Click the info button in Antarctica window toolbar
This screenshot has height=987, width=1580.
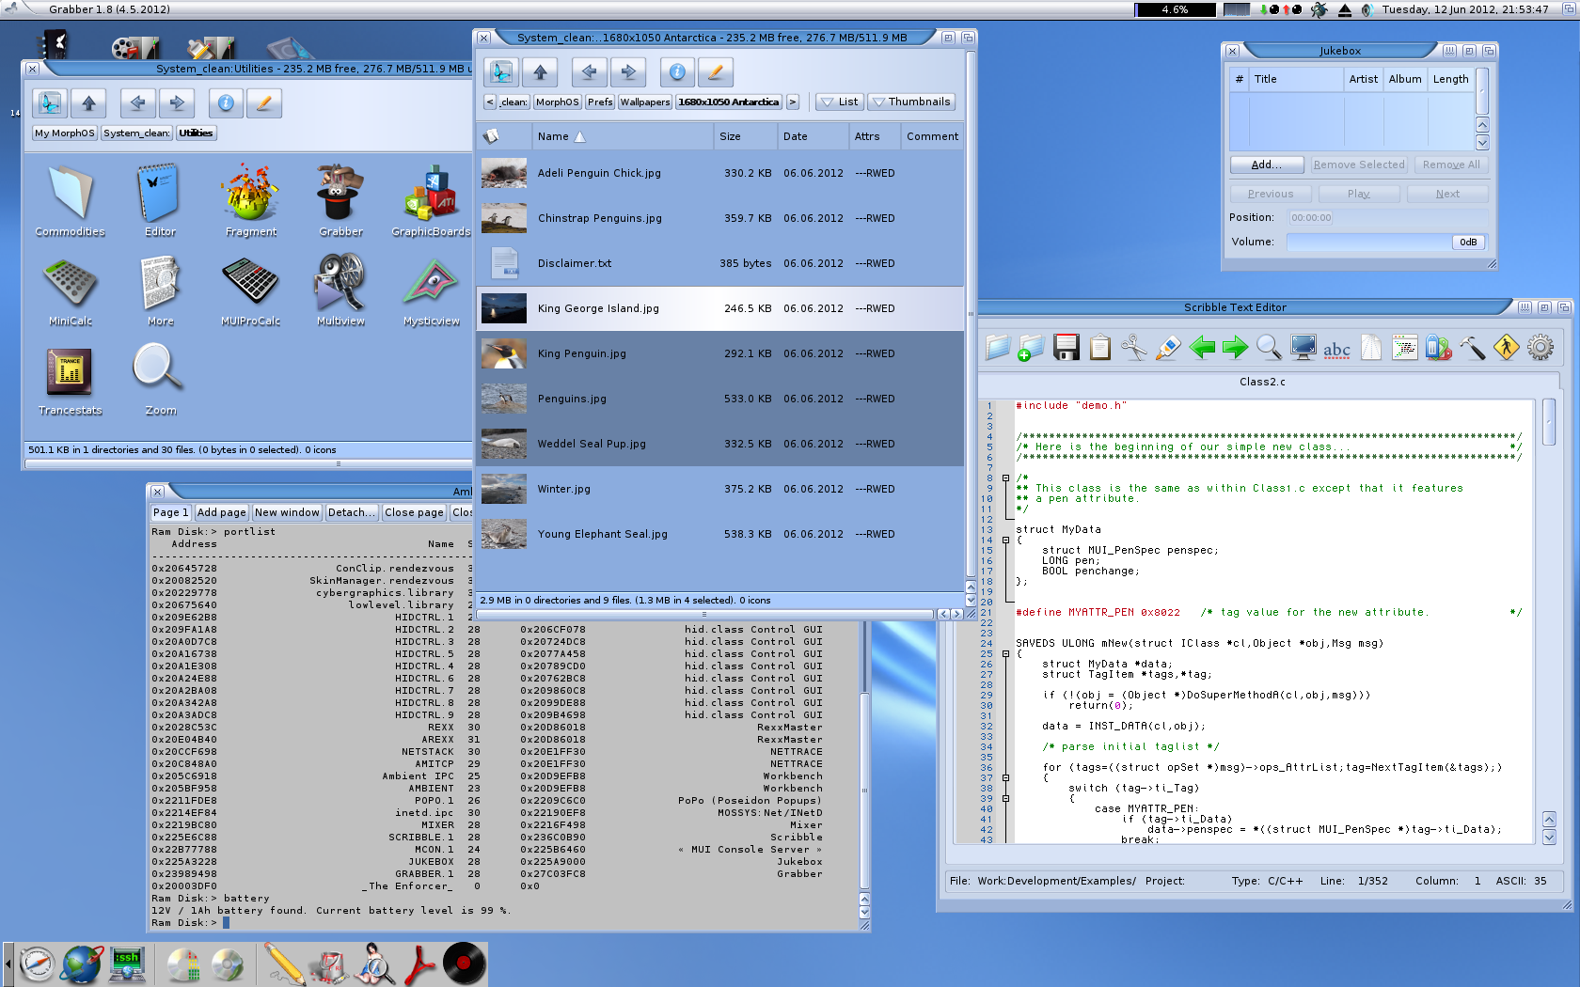click(677, 71)
